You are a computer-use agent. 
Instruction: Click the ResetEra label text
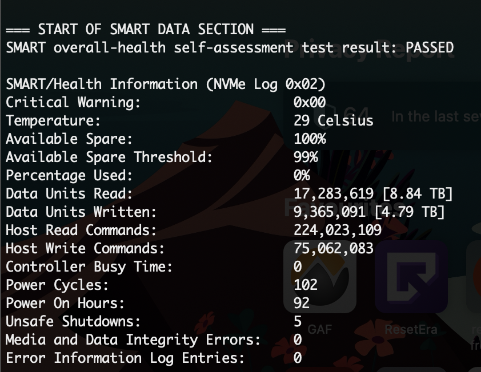[x=411, y=329]
